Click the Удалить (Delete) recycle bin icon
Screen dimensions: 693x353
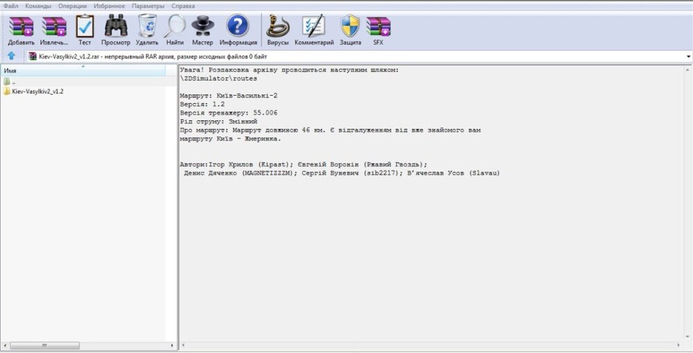[147, 27]
